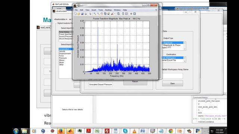Open the Help menu in Figure 2
The image size is (239, 134).
point(125,10)
